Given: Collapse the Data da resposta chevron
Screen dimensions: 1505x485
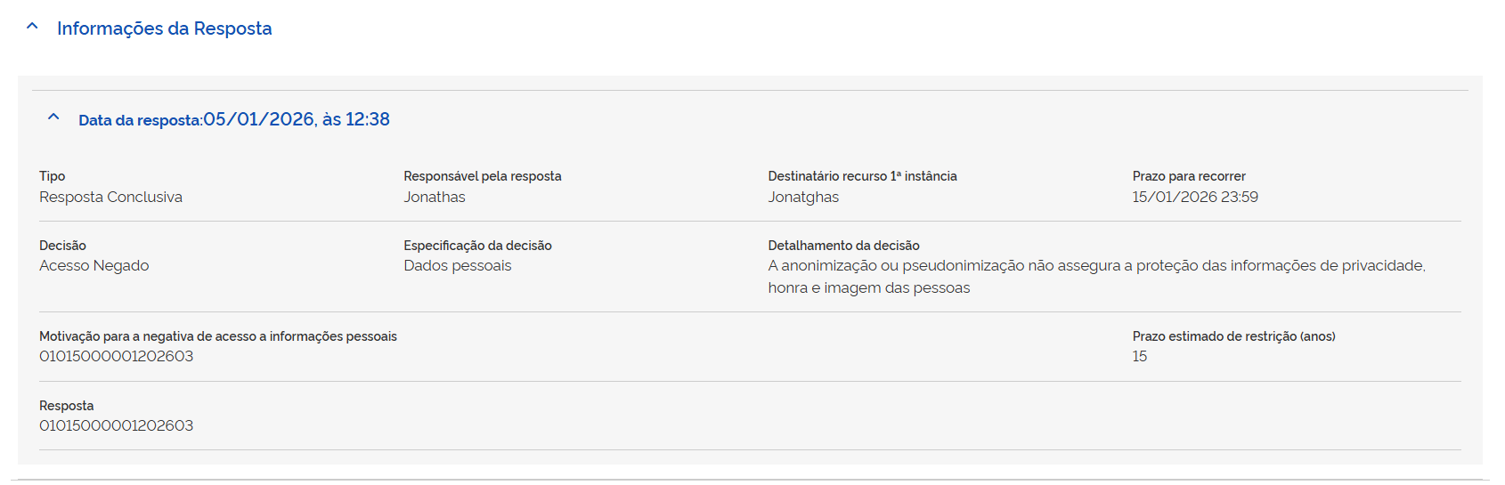Looking at the screenshot, I should (53, 117).
